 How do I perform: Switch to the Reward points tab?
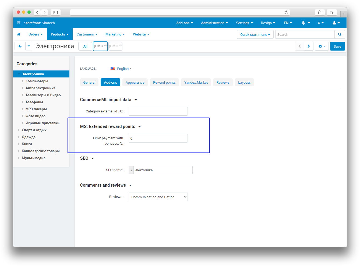click(164, 82)
